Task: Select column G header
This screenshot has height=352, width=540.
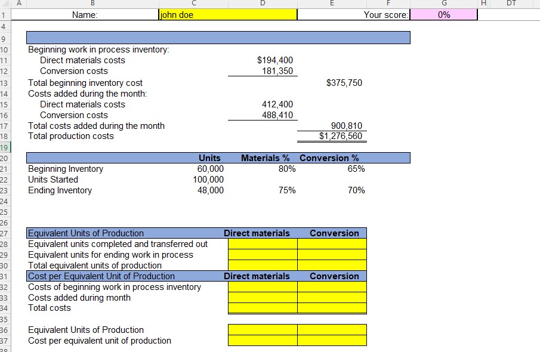Action: click(444, 4)
